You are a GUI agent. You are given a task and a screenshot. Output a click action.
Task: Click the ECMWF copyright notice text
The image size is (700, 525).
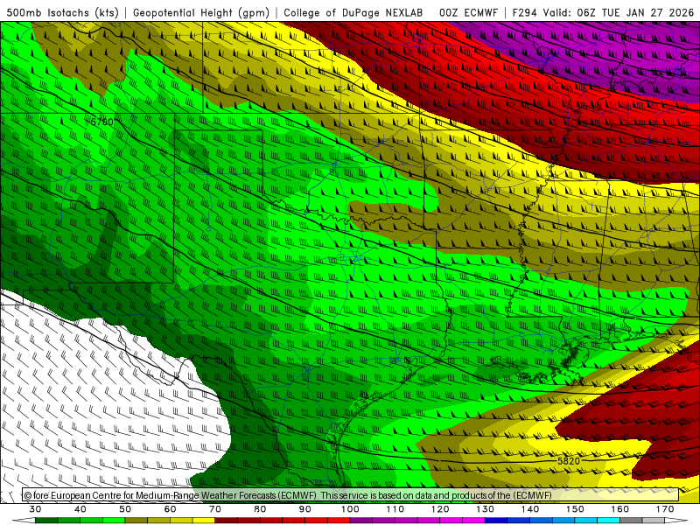[288, 495]
